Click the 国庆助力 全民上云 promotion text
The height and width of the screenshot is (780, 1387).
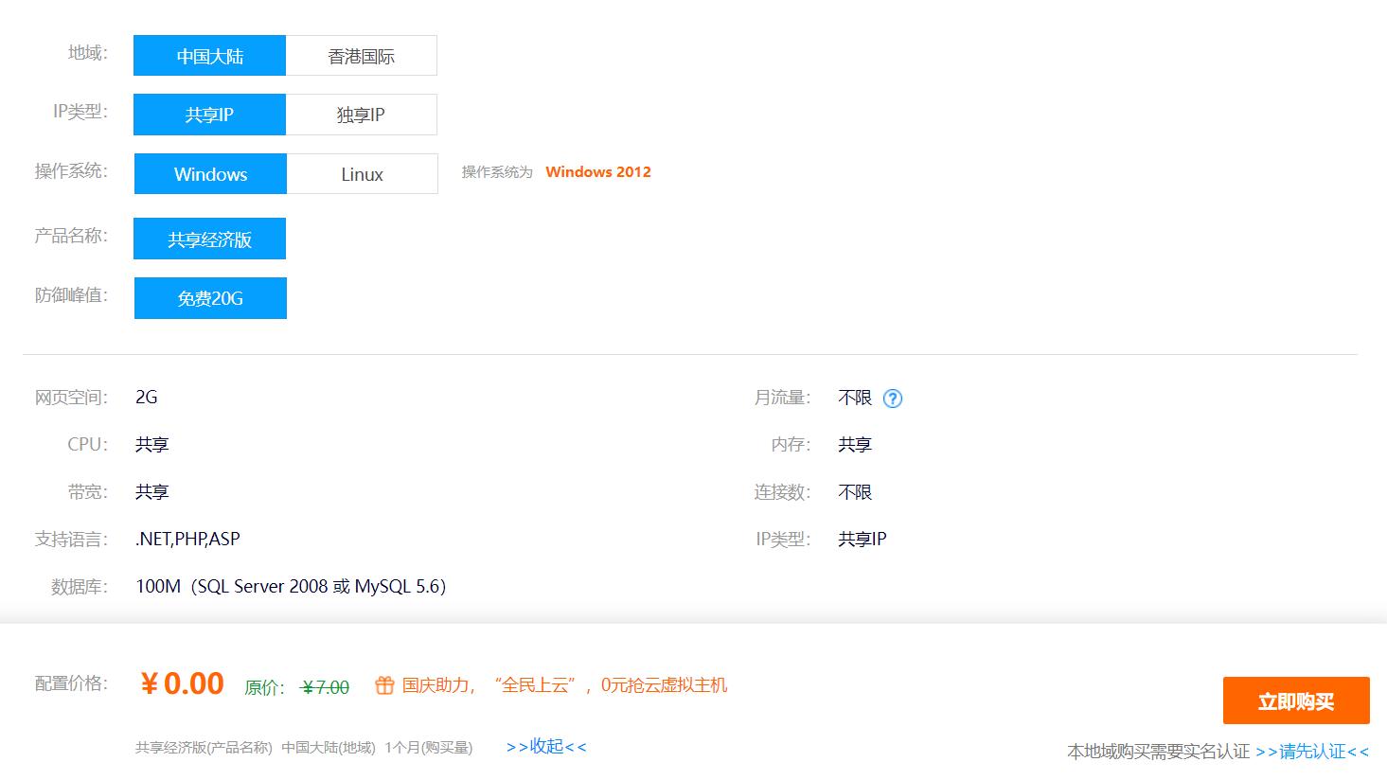(564, 685)
